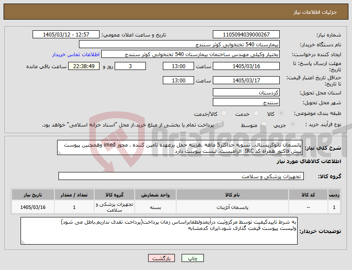Click the page title جزئیات اطلاعات نیاز
The width and height of the screenshot is (352, 270).
pos(315,12)
